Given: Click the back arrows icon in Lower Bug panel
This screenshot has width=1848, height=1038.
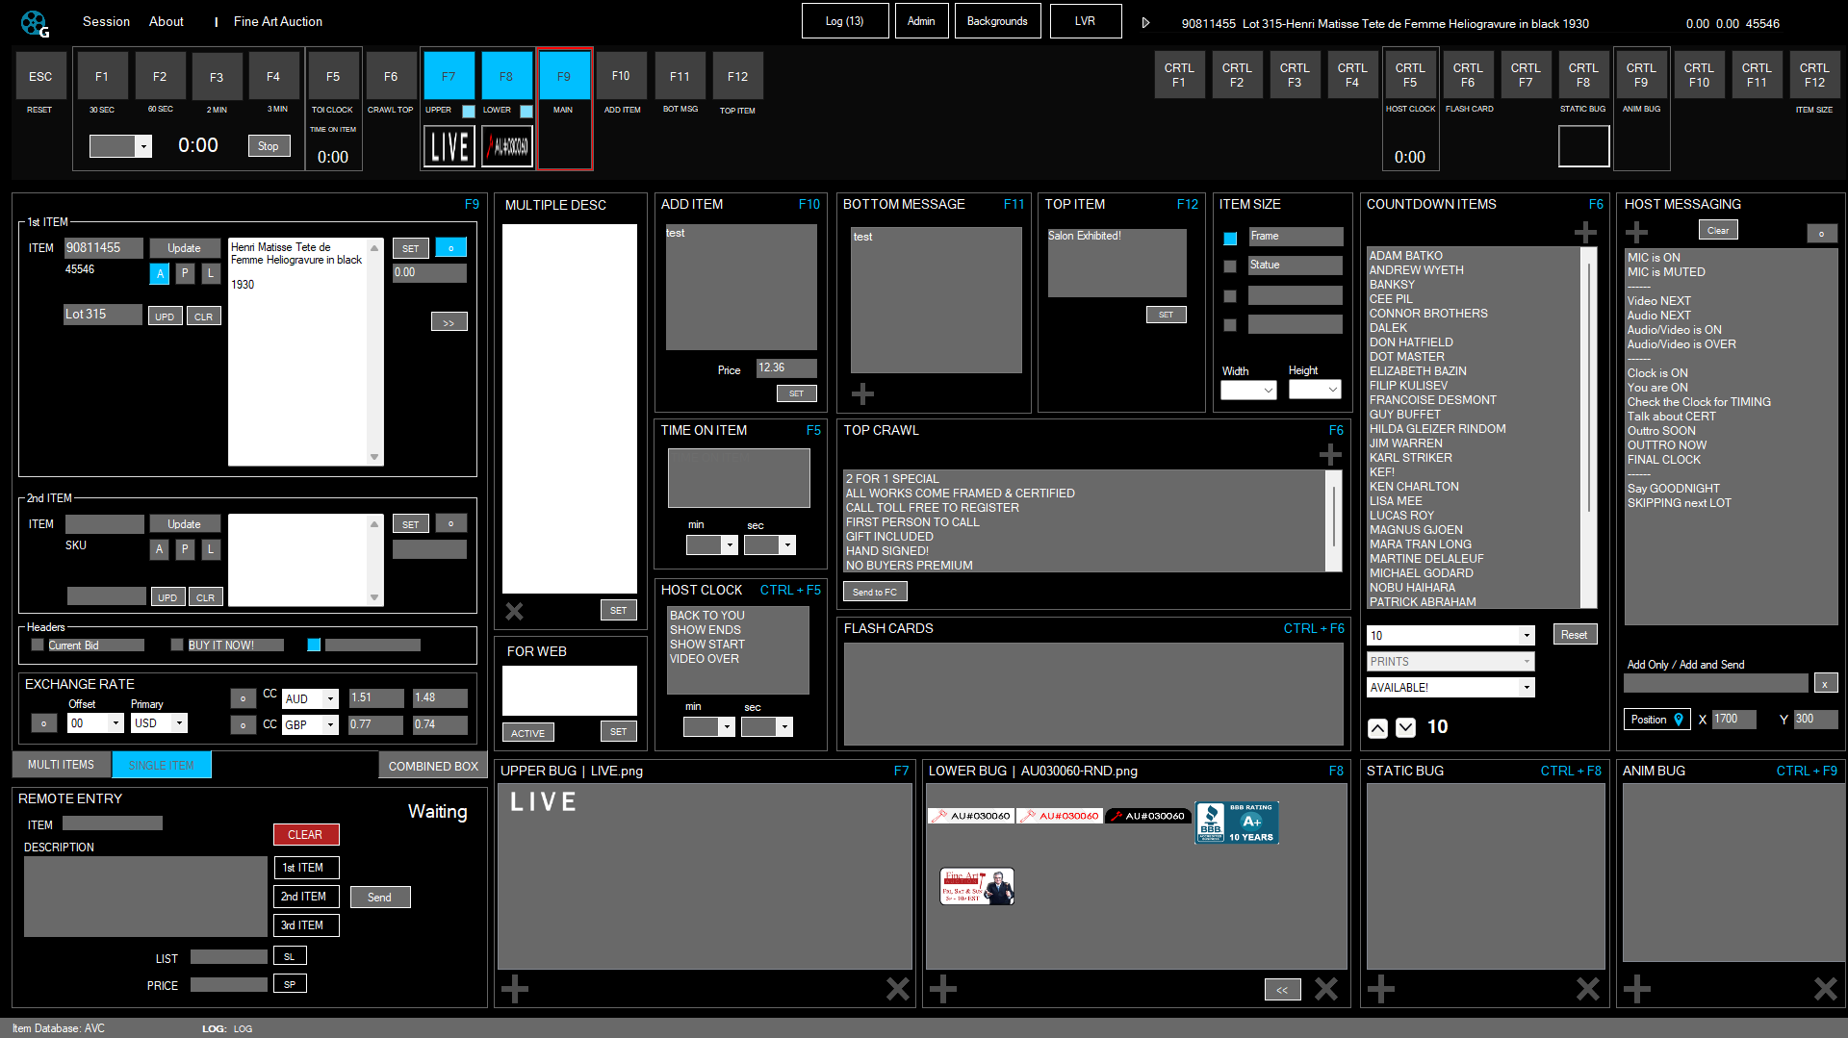Looking at the screenshot, I should pos(1282,989).
